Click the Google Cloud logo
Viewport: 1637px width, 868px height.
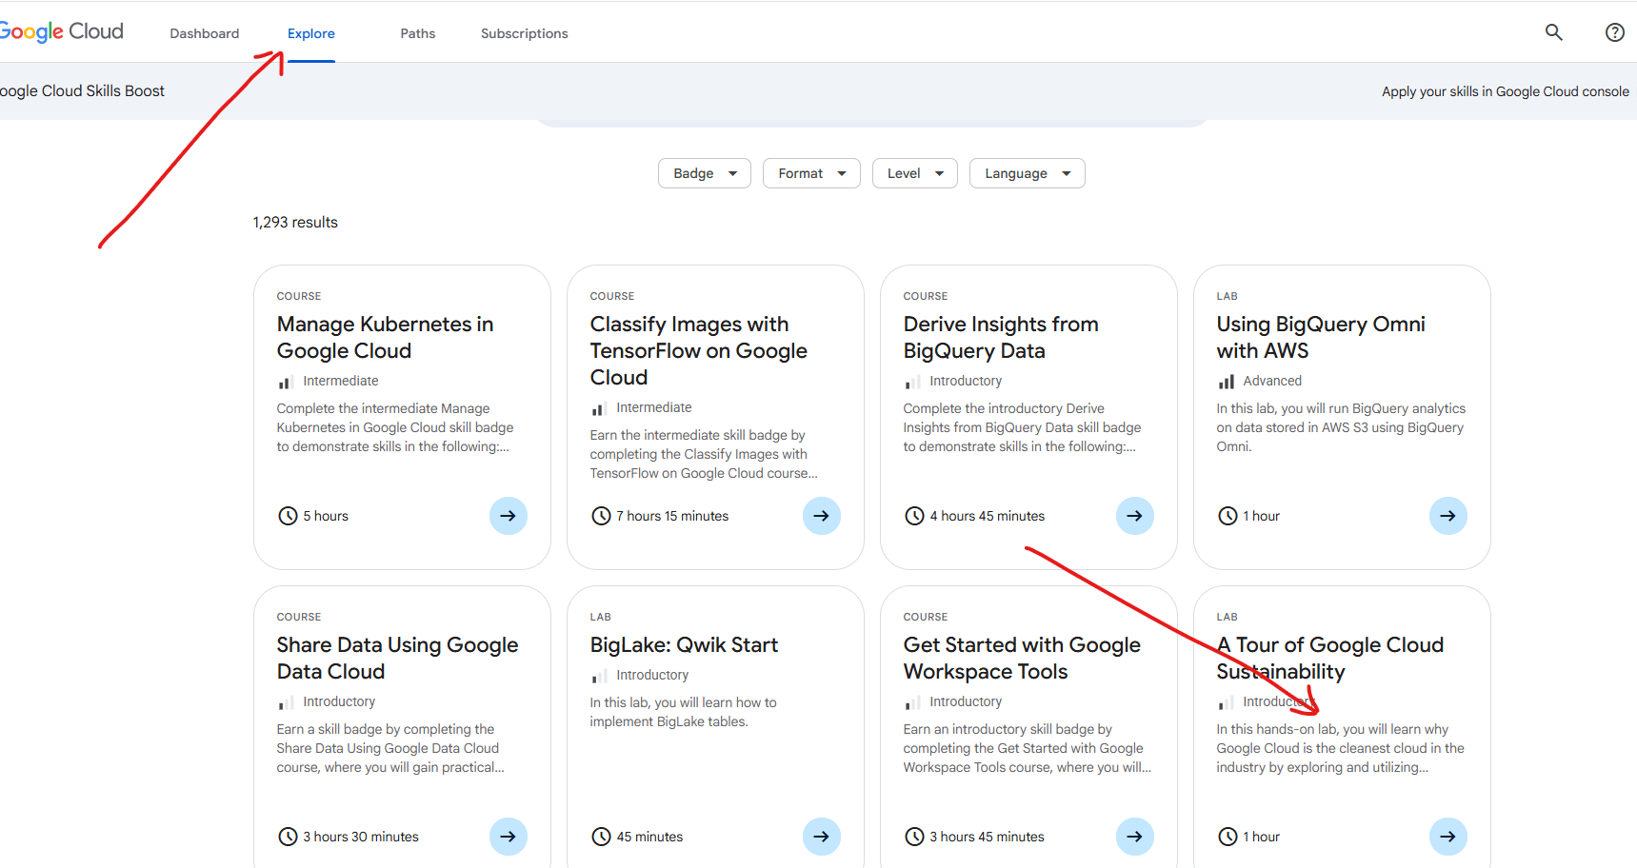pyautogui.click(x=62, y=31)
